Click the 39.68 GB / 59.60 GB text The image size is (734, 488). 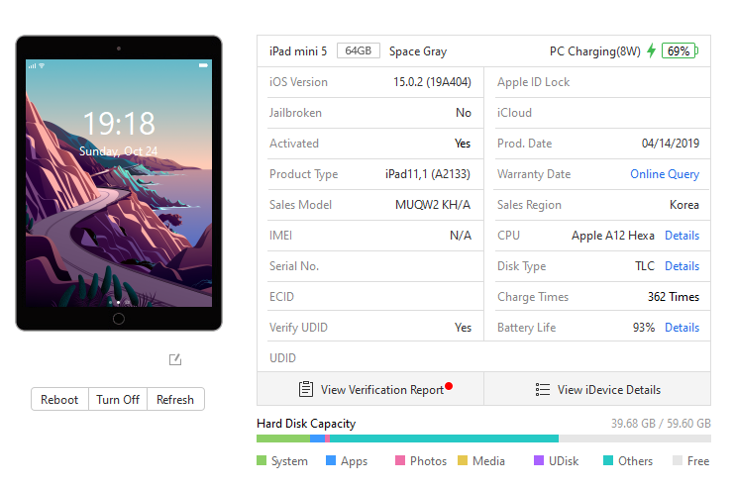[661, 424]
